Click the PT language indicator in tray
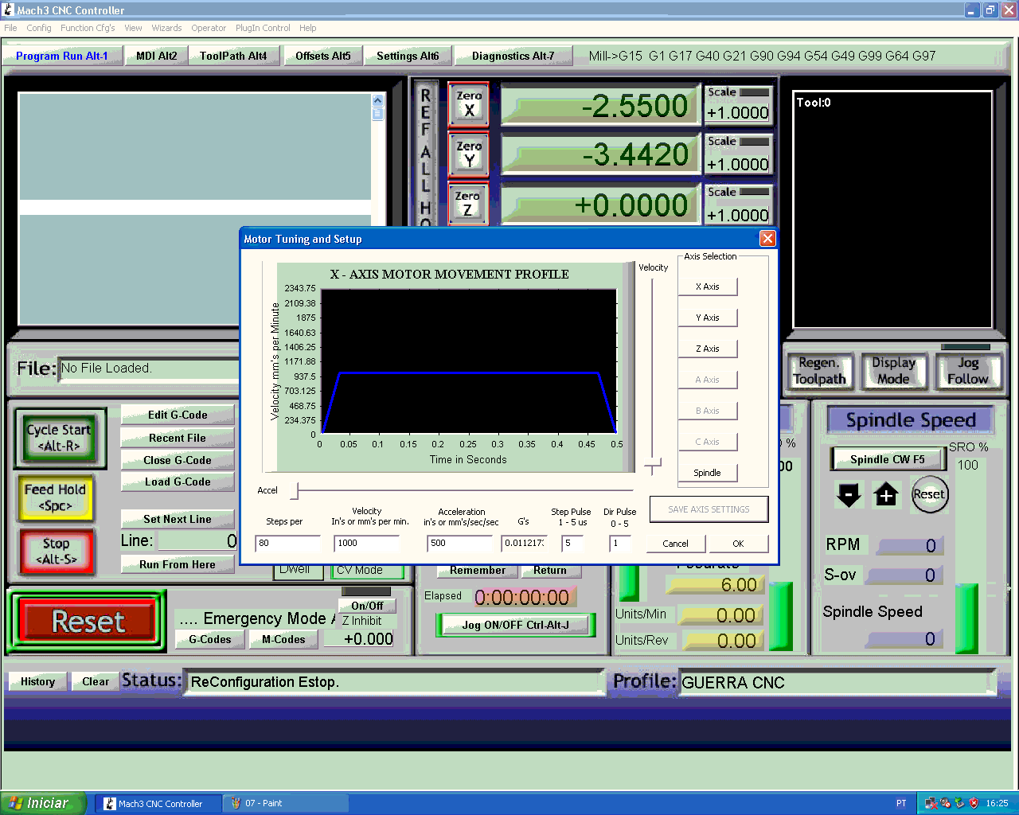This screenshot has height=815, width=1019. pyautogui.click(x=901, y=804)
